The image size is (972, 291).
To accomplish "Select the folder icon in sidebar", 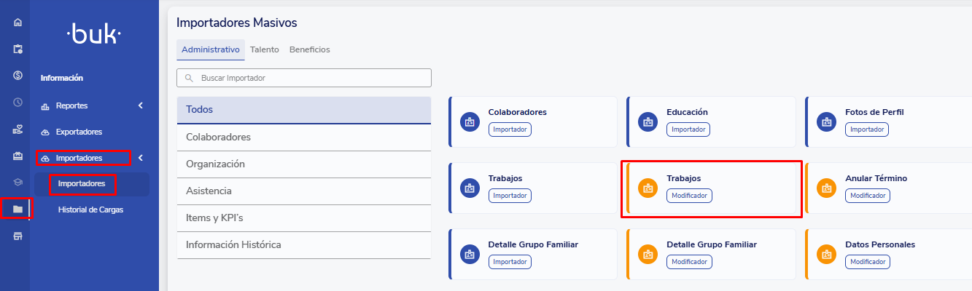I will [x=18, y=210].
